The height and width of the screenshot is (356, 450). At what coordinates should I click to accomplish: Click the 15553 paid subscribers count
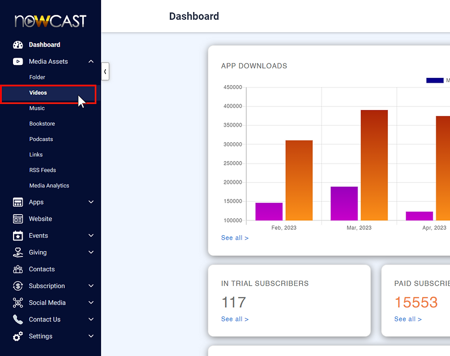416,302
